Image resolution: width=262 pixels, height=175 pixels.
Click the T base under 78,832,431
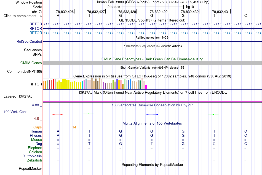[x=214, y=16]
